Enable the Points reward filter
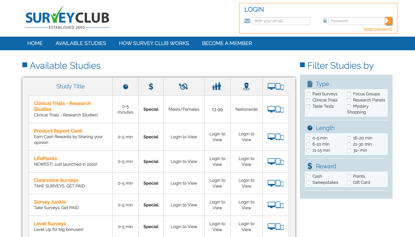Image resolution: width=415 pixels, height=237 pixels. (349, 176)
